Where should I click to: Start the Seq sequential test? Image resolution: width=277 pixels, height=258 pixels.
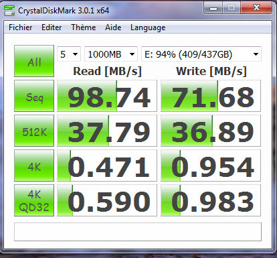(34, 96)
